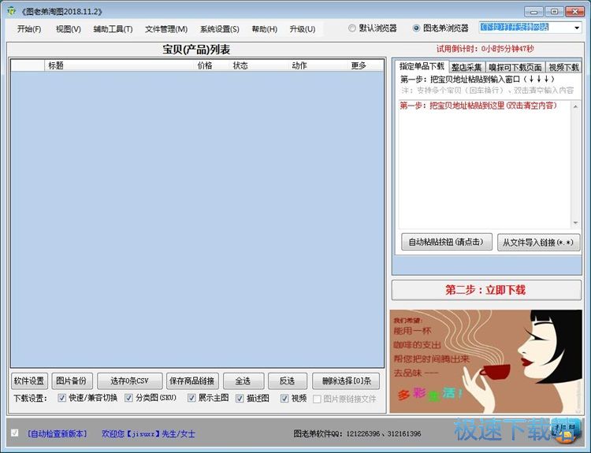The width and height of the screenshot is (591, 453).
Task: Toggle 图片原链接文件 checkbox
Action: pyautogui.click(x=317, y=399)
